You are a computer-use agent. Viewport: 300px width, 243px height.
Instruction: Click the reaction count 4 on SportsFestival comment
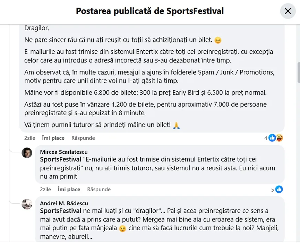[266, 138]
